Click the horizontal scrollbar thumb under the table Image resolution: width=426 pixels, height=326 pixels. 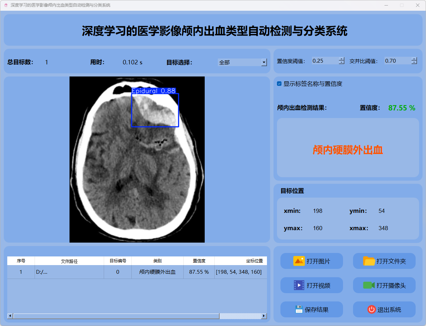coord(116,316)
